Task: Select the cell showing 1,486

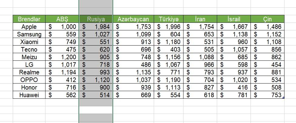Action: 267,27
